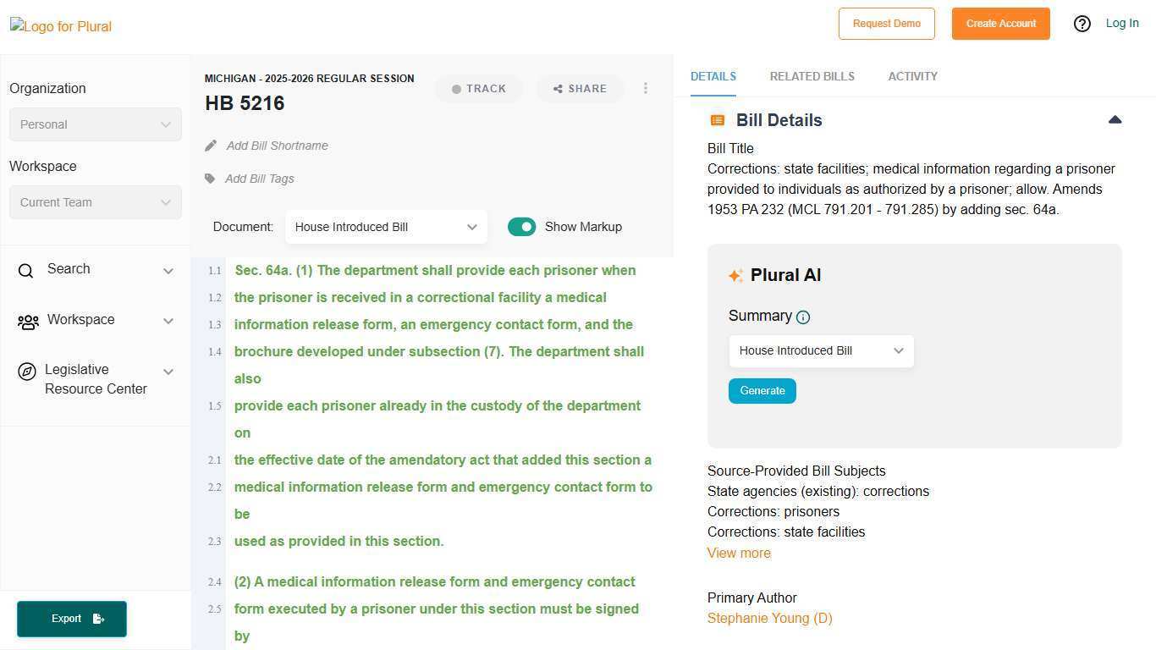Click the Export button
The width and height of the screenshot is (1156, 650).
pos(72,619)
